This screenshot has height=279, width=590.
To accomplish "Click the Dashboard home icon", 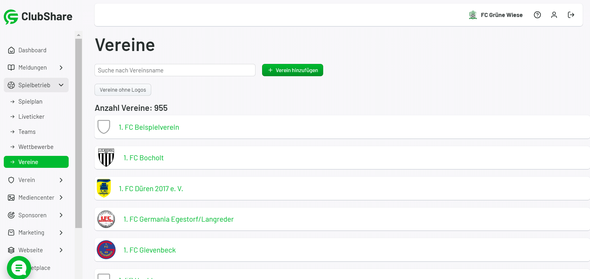I will pos(11,50).
